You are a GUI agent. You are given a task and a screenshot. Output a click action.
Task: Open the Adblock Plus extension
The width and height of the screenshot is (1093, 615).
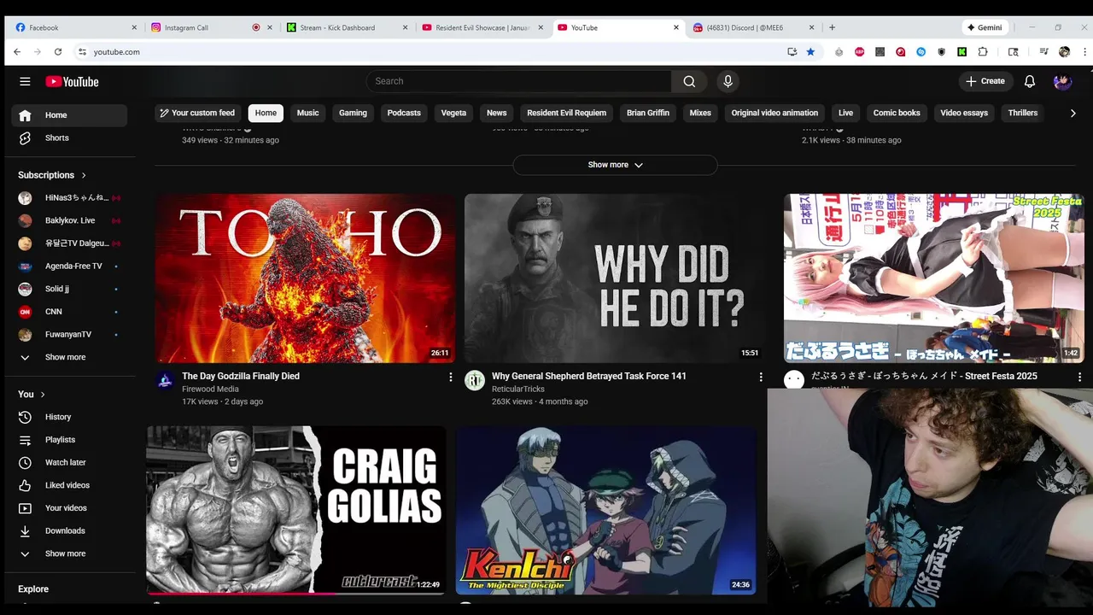point(859,52)
